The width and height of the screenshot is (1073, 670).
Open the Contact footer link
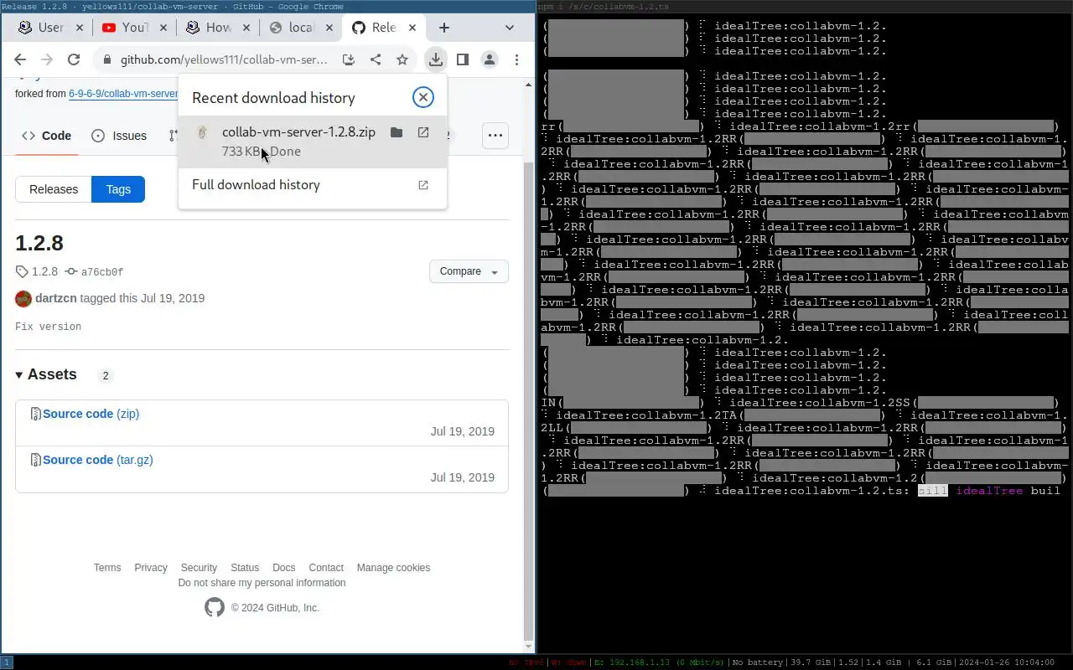point(326,568)
